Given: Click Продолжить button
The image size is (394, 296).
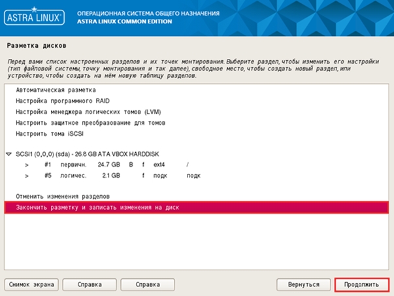Looking at the screenshot, I should coord(362,284).
